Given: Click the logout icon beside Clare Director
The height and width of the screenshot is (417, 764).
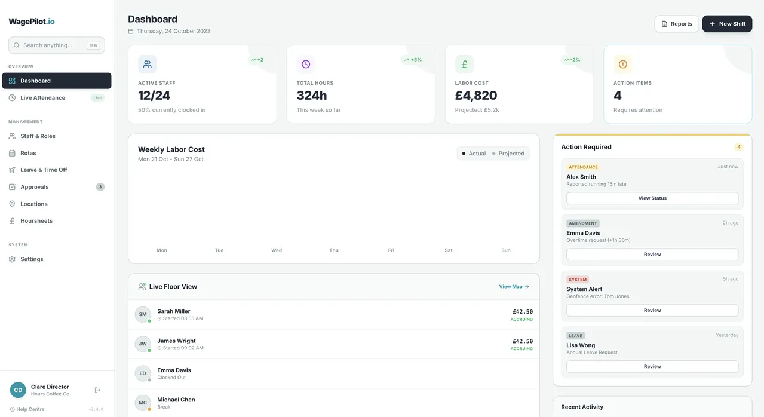Looking at the screenshot, I should tap(97, 390).
